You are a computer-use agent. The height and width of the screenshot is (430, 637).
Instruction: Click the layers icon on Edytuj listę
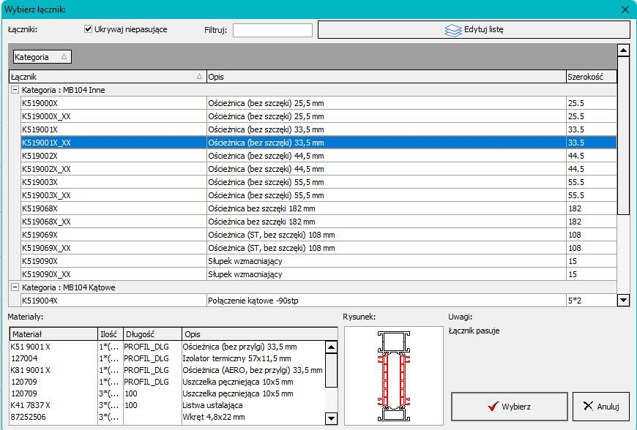tap(453, 30)
